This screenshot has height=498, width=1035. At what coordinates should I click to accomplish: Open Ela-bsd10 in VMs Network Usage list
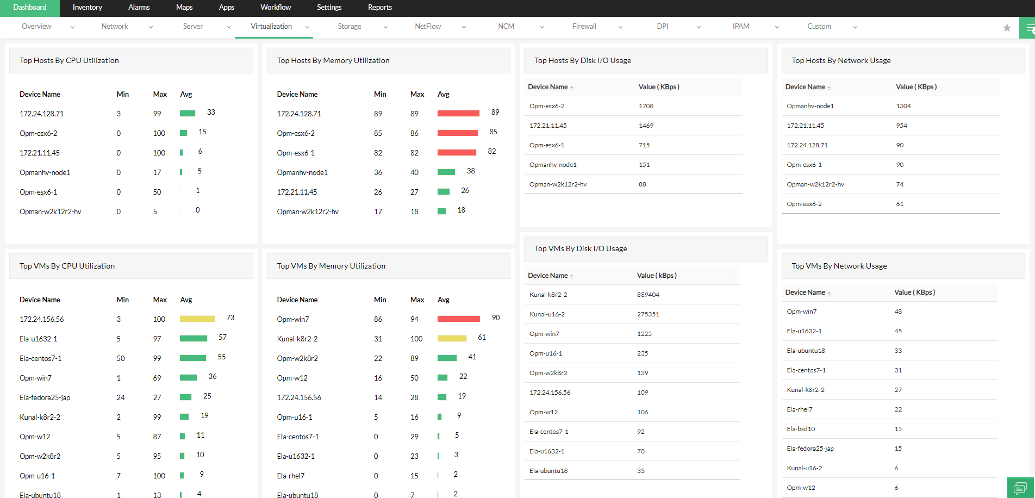pos(801,429)
